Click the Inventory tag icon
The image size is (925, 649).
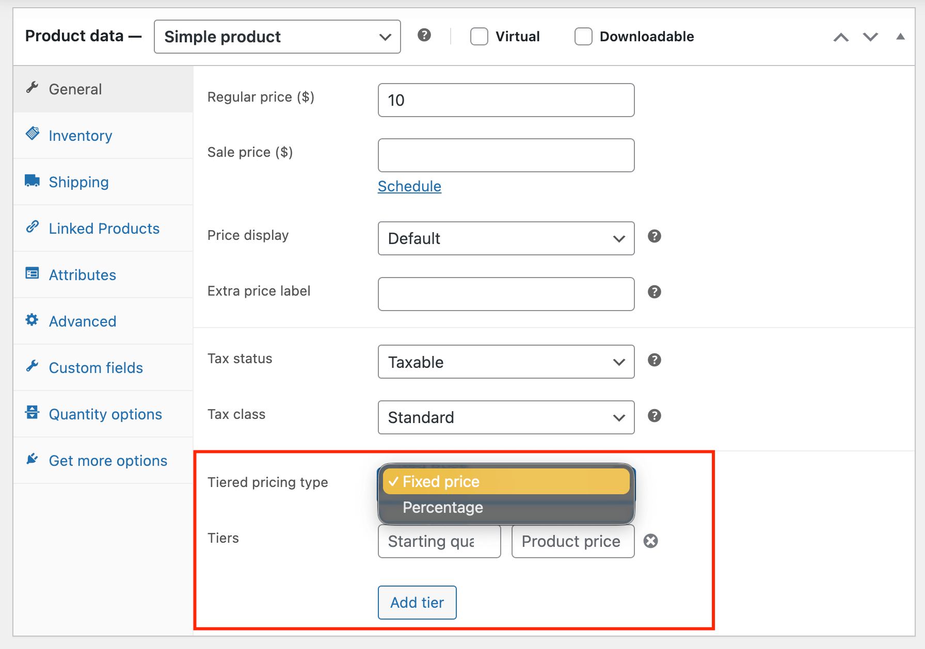(x=31, y=134)
